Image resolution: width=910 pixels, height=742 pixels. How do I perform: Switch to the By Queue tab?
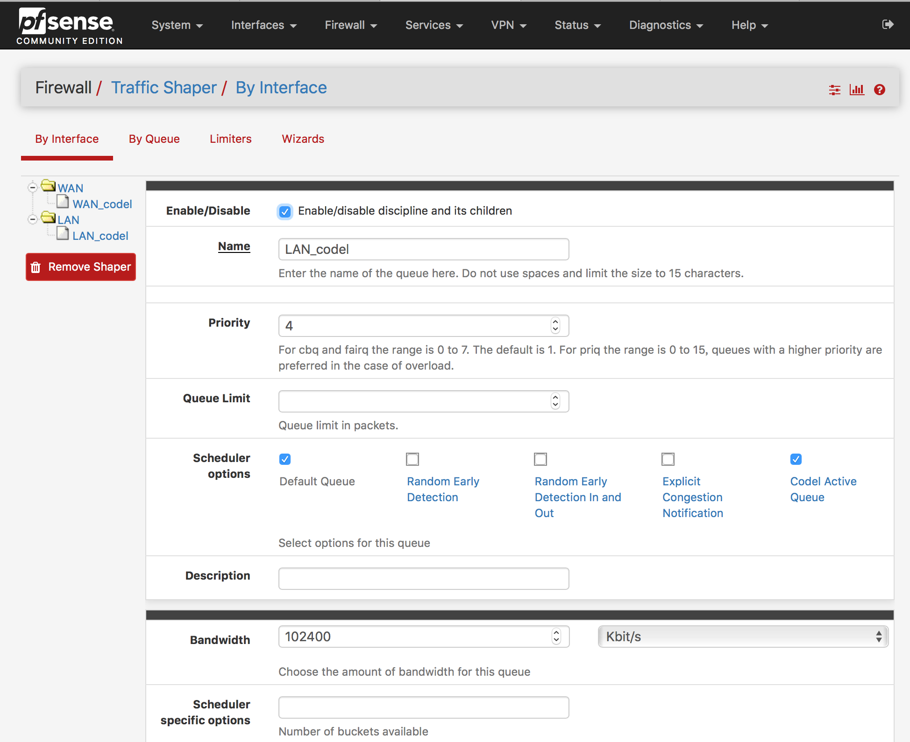point(154,139)
